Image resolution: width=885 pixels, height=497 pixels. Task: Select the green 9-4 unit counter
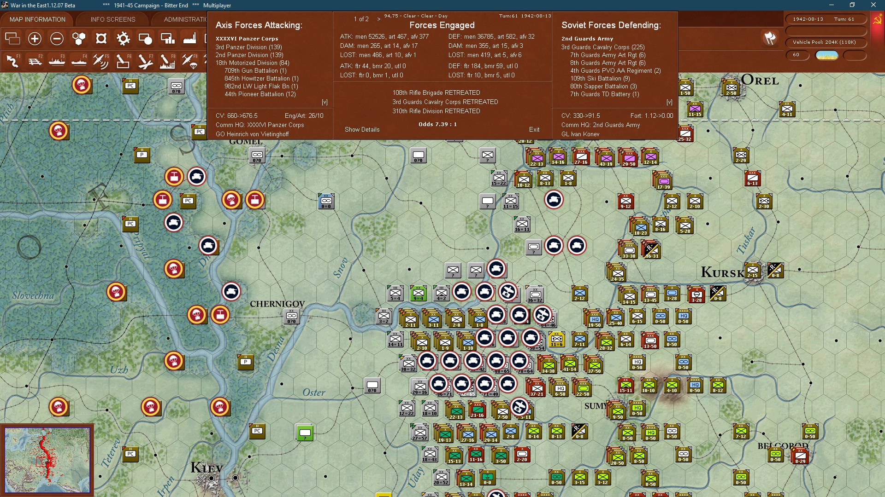(419, 293)
